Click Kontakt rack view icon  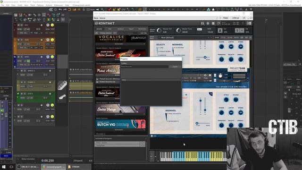[213, 23]
